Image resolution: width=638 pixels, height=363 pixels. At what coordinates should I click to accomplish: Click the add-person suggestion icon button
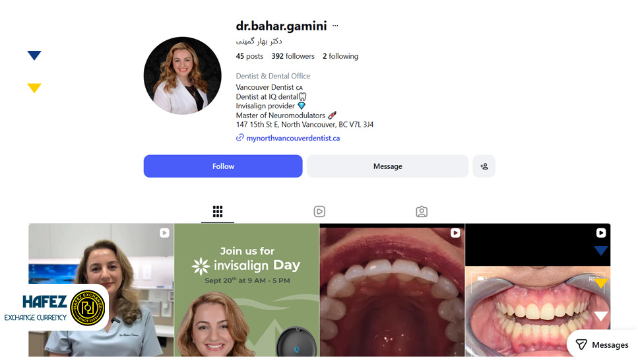(x=484, y=166)
